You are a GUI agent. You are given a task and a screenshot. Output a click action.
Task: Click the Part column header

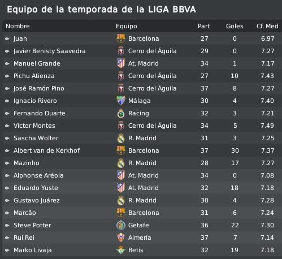(203, 26)
